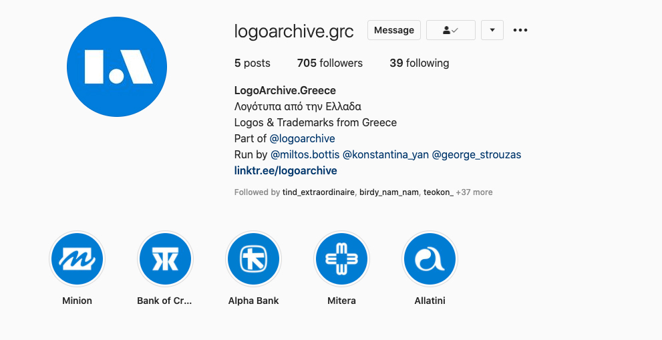This screenshot has width=662, height=340.
Task: Click the 5 posts count
Action: click(x=253, y=63)
